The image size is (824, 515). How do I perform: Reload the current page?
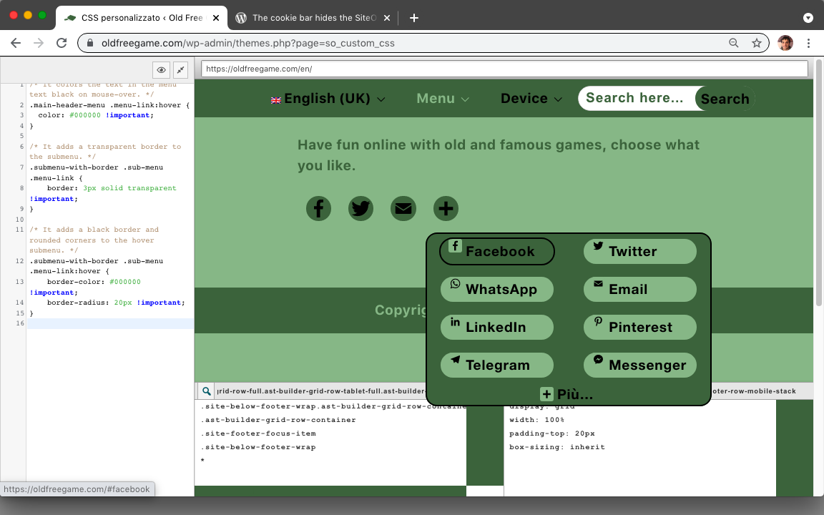[x=62, y=43]
